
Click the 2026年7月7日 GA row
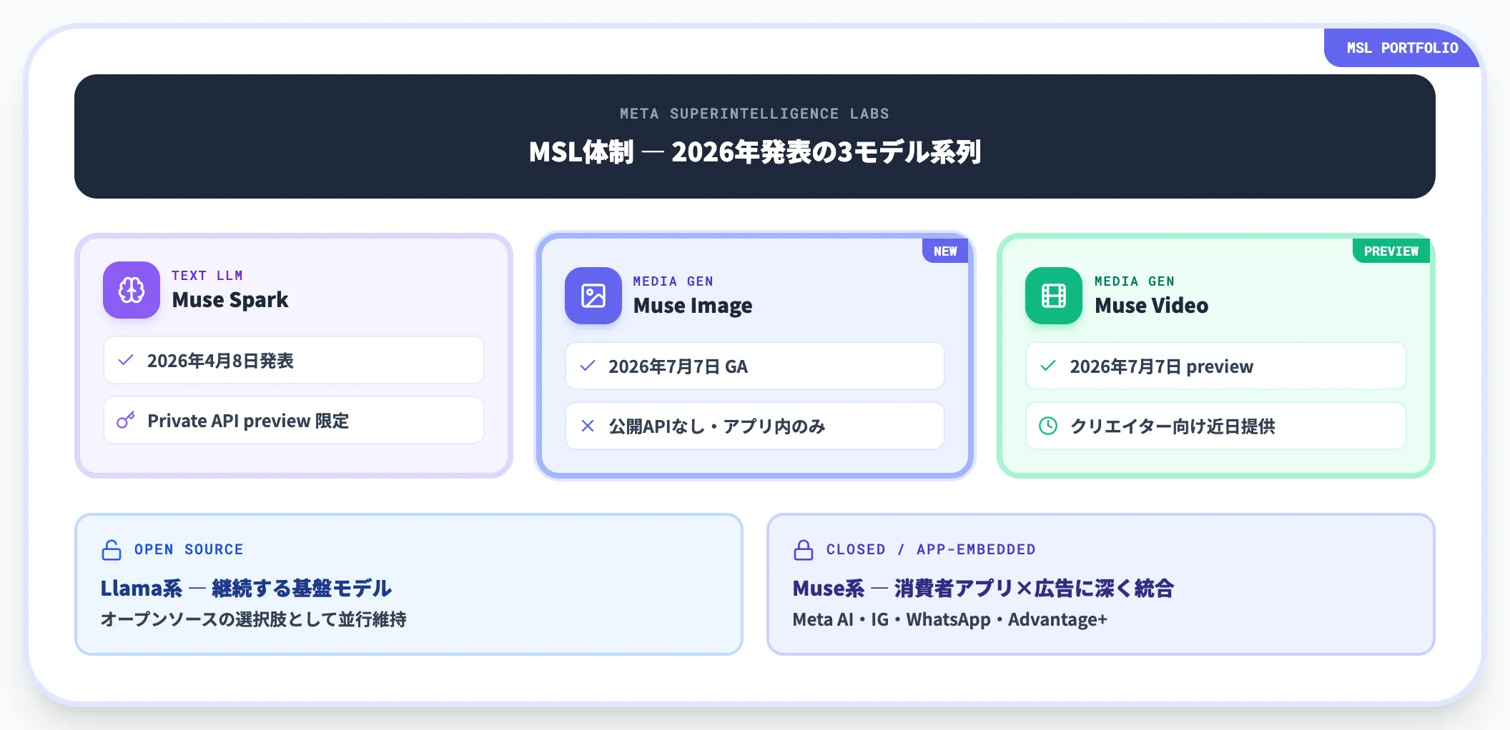755,366
